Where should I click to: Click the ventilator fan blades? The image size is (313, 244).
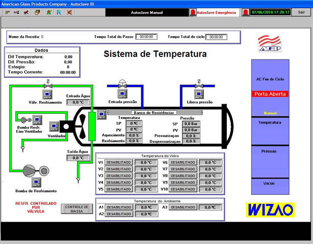tap(82, 127)
